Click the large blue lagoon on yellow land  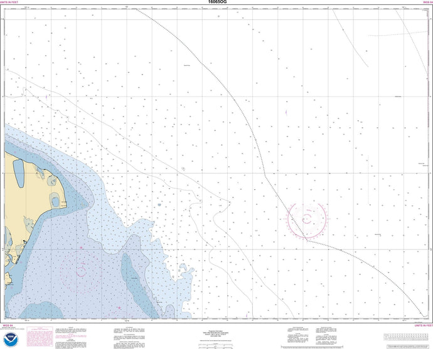pyautogui.click(x=18, y=172)
